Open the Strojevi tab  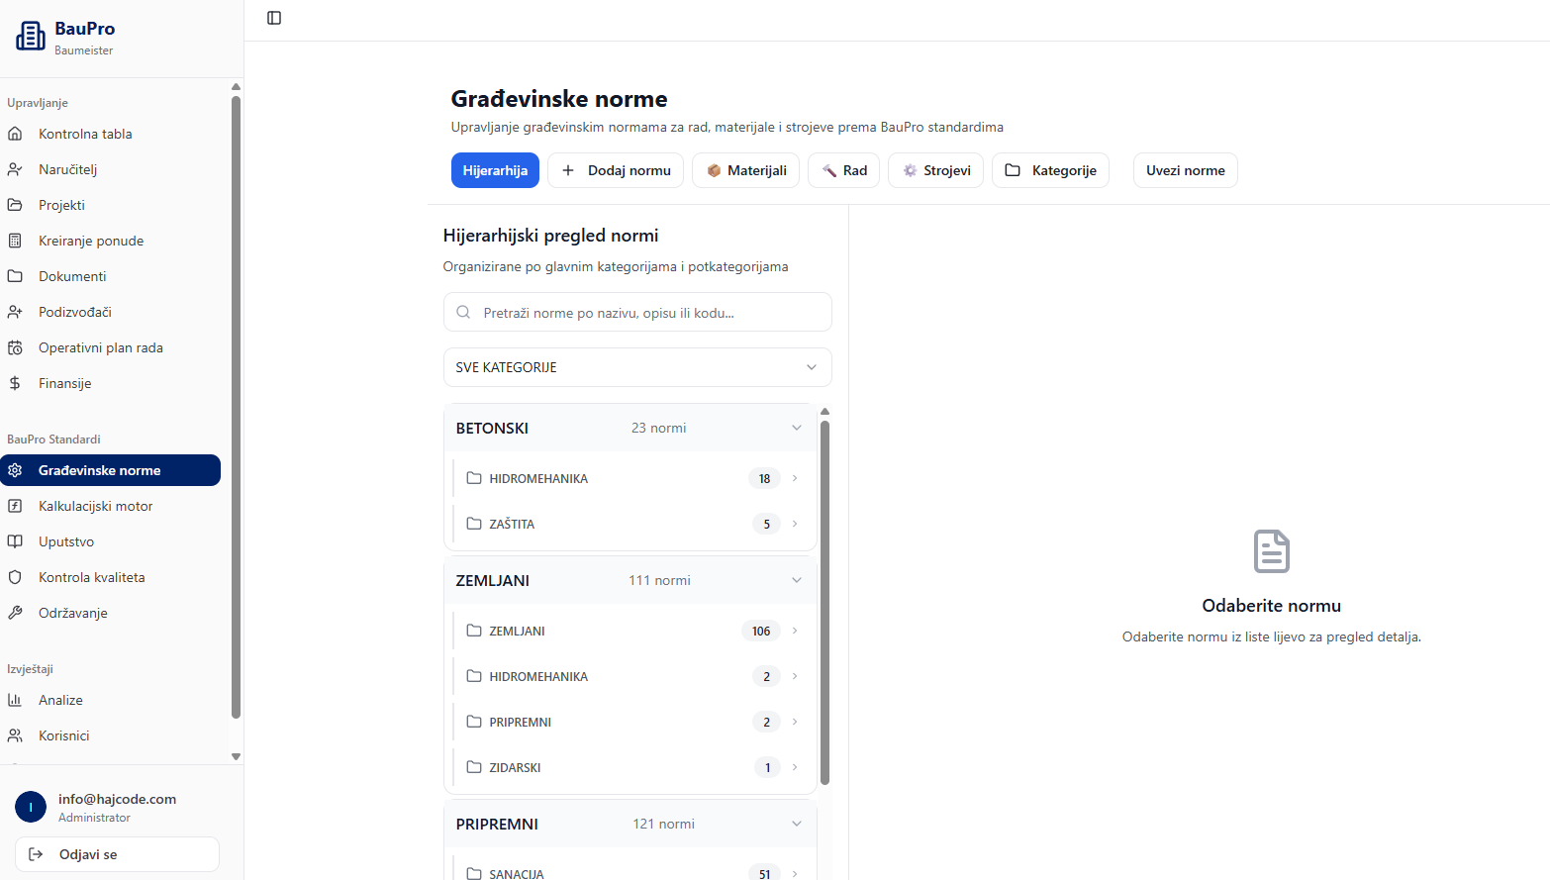[x=935, y=170]
